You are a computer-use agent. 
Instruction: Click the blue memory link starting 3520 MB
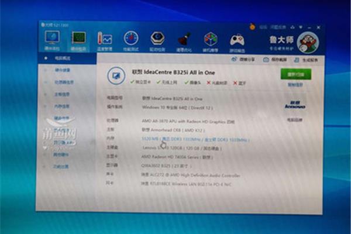195,139
